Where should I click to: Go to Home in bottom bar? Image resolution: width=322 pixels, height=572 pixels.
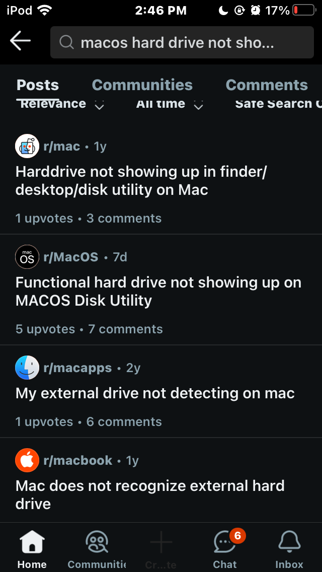(32, 549)
